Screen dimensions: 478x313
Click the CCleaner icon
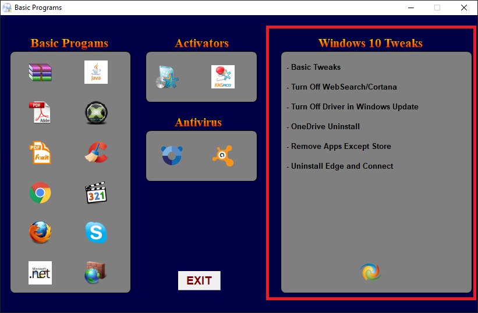click(96, 152)
